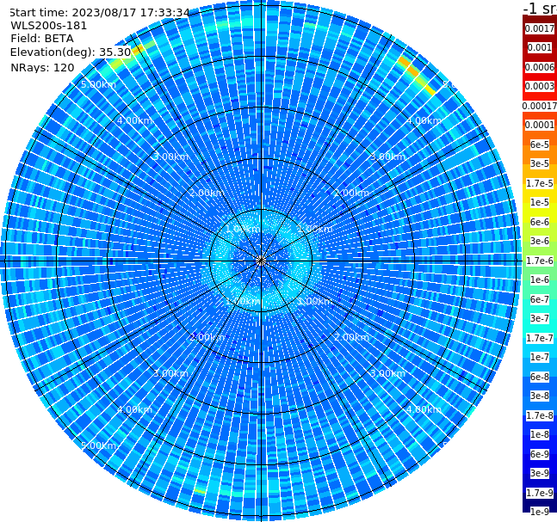The image size is (557, 522).
Task: Click the 6e-6 colorbar label
Action: (x=540, y=222)
